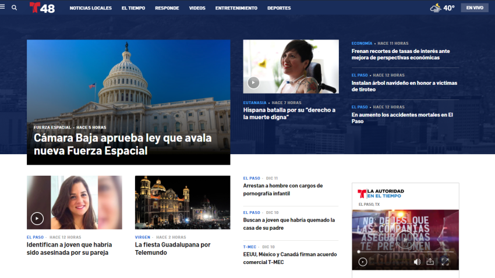Open EEUU México Canadá T-MEC headline

pyautogui.click(x=290, y=258)
